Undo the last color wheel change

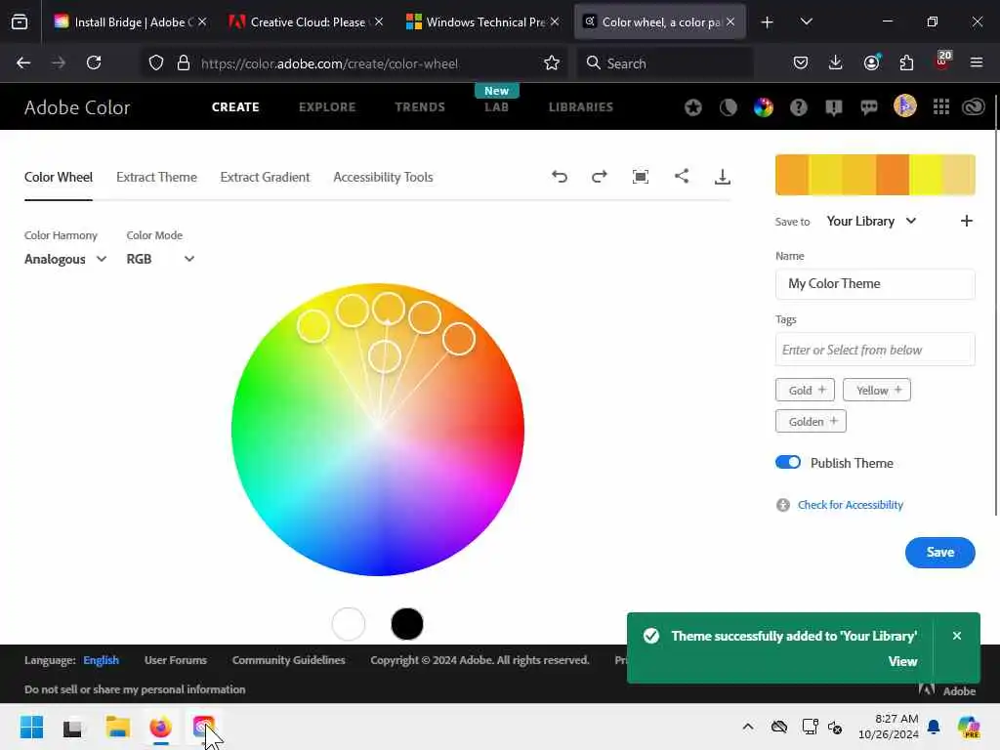click(x=560, y=177)
